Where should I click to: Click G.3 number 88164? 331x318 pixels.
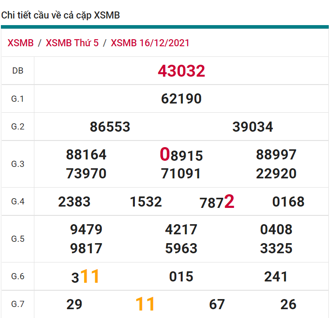pyautogui.click(x=86, y=155)
